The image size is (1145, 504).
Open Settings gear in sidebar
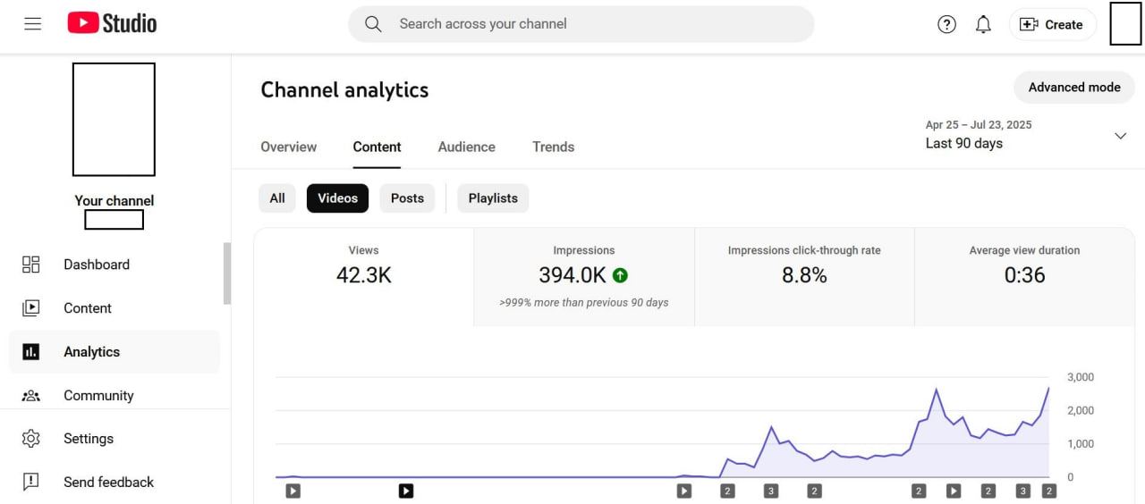31,439
